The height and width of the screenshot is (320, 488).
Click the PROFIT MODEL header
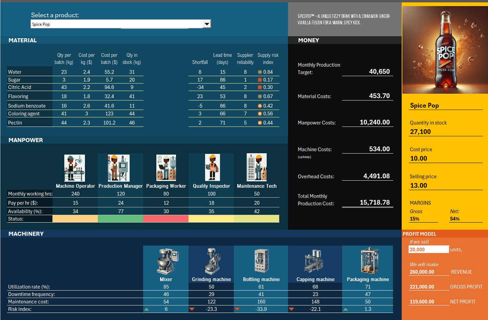[419, 234]
